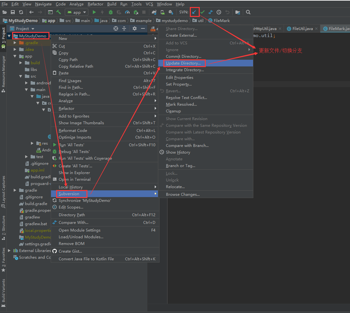Open Project Structure icon in toolbar
This screenshot has height=313, width=350.
click(x=238, y=12)
